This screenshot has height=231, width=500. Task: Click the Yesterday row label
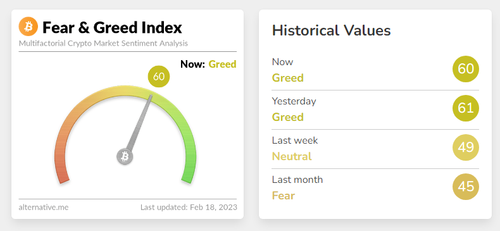coord(294,101)
